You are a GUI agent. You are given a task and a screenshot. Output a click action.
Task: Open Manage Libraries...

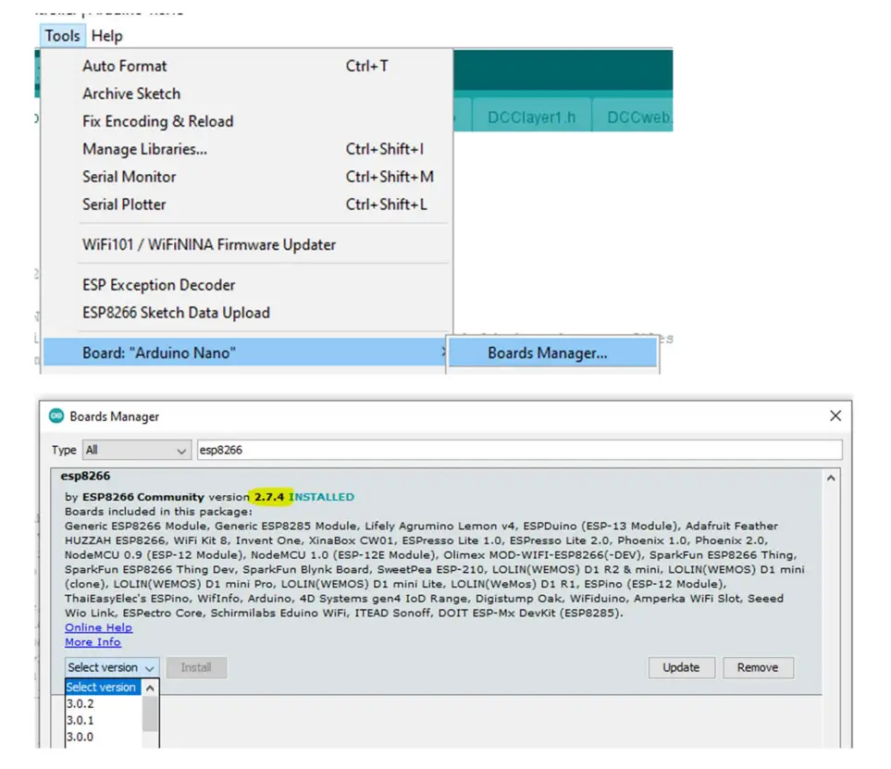(x=246, y=149)
